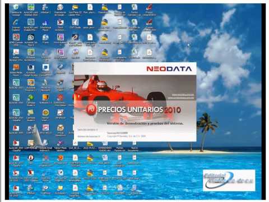Click the Editorial watermark logo at bottom-right
269x202 pixels.
point(229,180)
